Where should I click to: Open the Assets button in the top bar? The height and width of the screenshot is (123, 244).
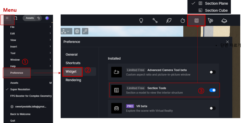(x=30, y=18)
